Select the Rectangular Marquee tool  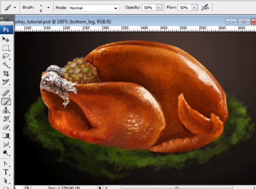pos(6,48)
